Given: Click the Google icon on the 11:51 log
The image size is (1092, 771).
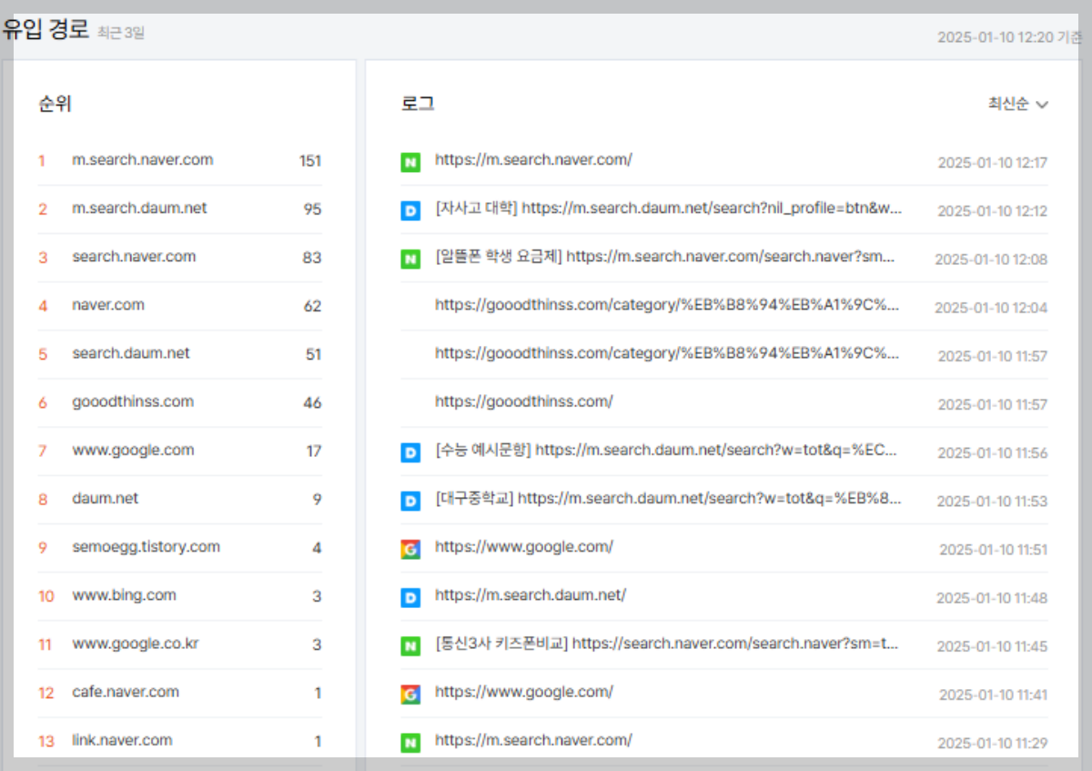Looking at the screenshot, I should coord(410,549).
